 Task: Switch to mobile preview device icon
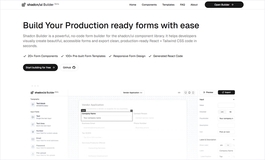(193, 93)
